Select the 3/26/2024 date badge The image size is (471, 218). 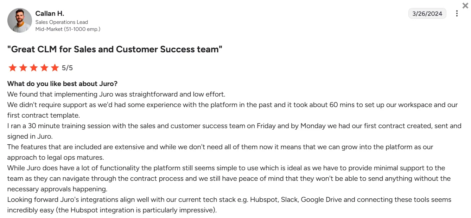[x=427, y=13]
